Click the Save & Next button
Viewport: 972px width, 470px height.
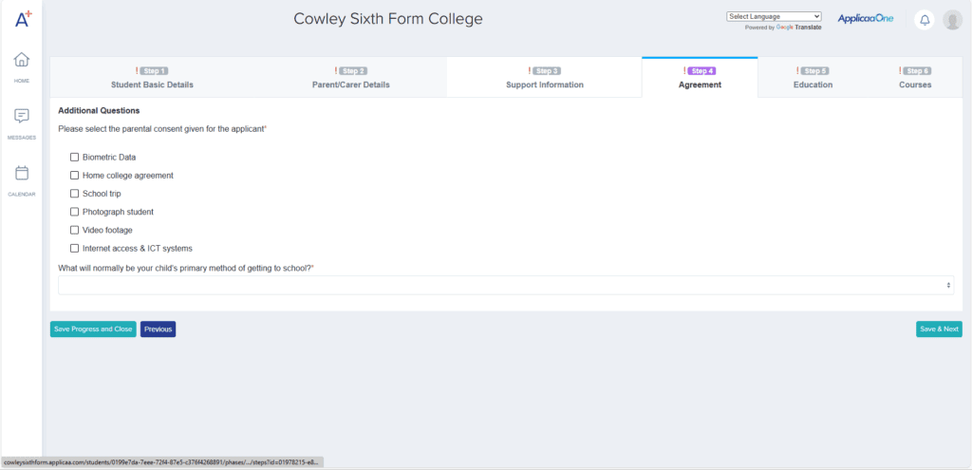(x=939, y=329)
